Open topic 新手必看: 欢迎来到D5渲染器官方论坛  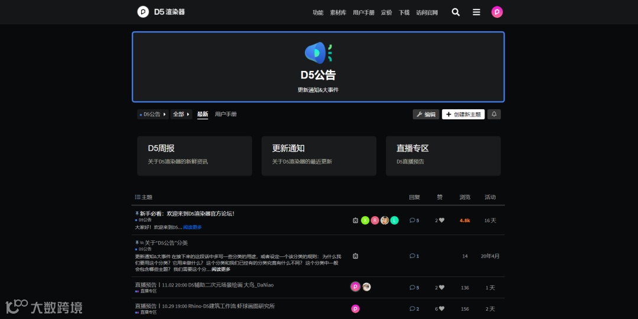click(x=187, y=214)
